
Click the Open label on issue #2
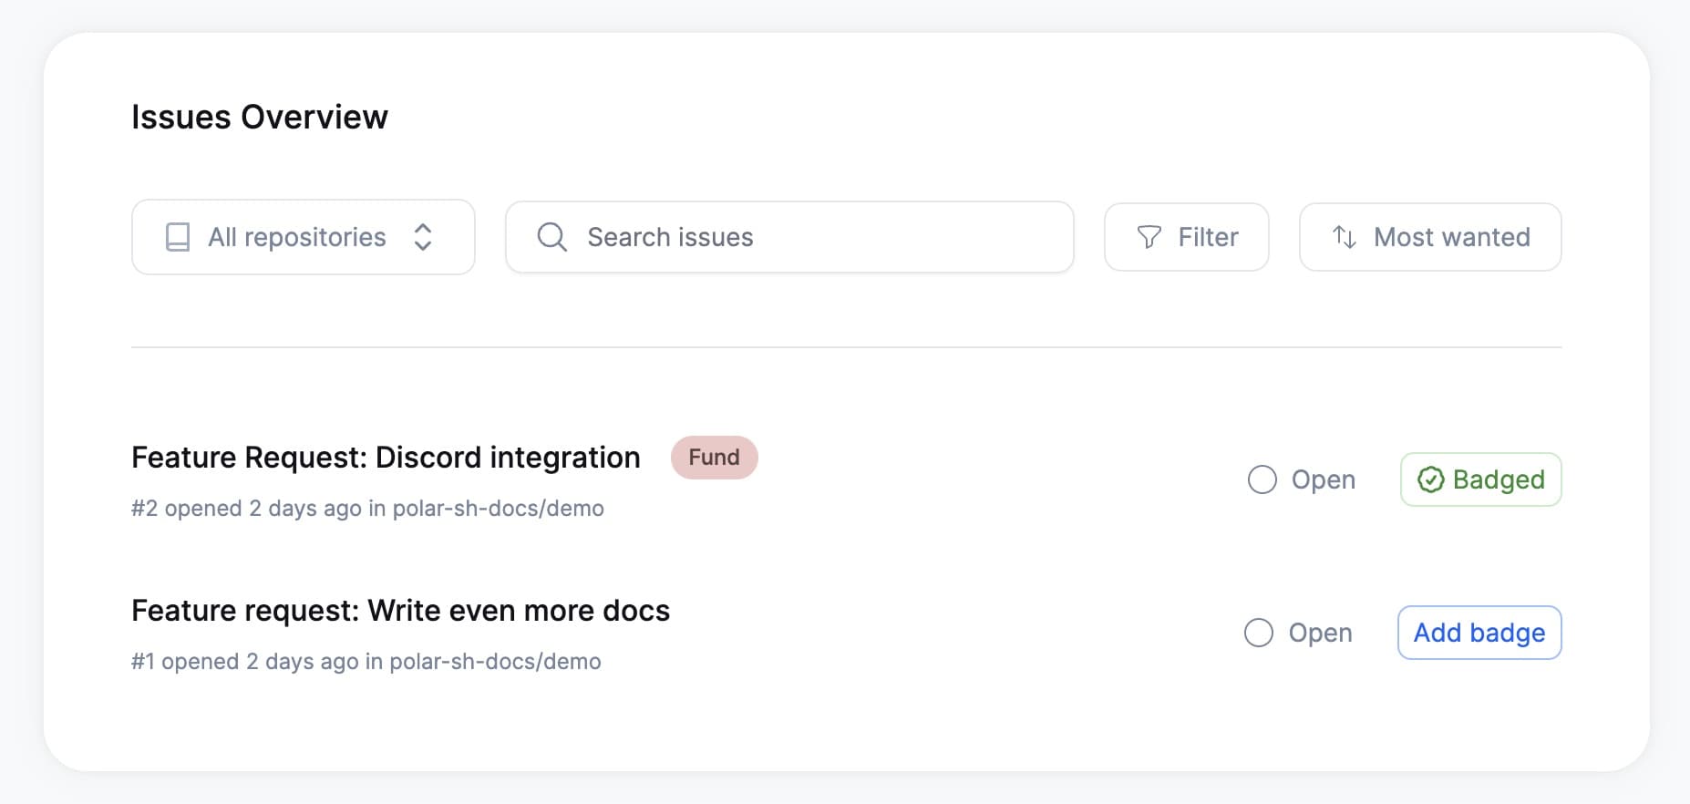tap(1324, 480)
